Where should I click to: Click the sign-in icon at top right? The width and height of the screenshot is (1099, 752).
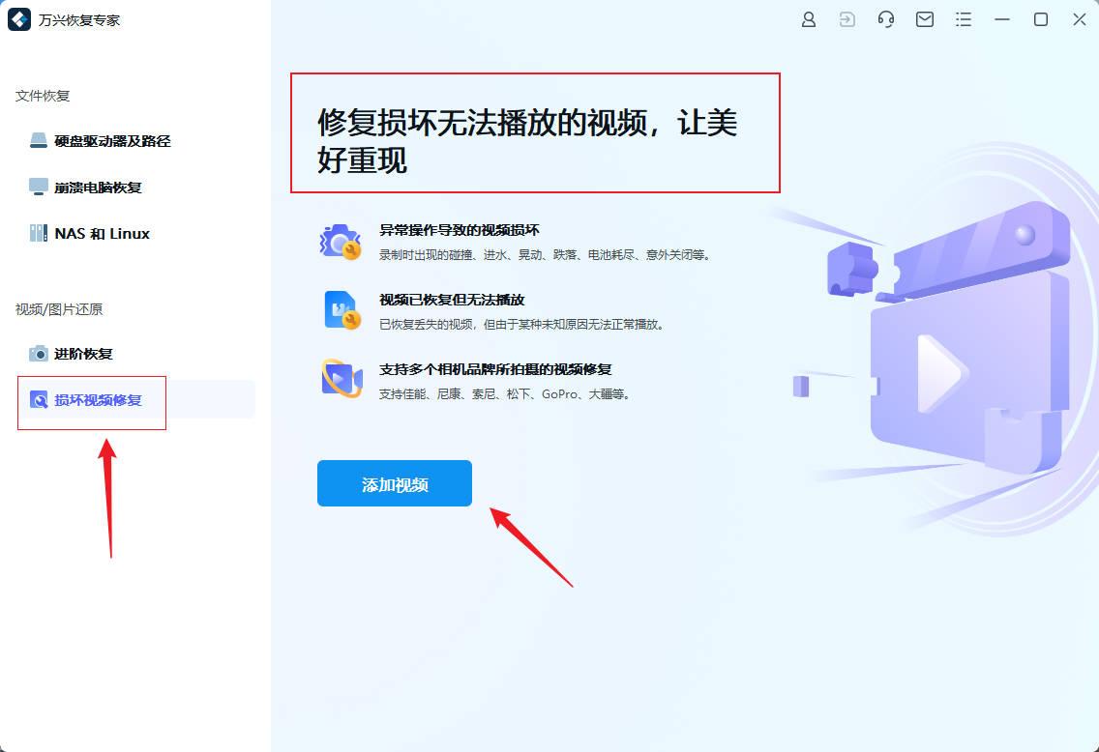point(847,19)
